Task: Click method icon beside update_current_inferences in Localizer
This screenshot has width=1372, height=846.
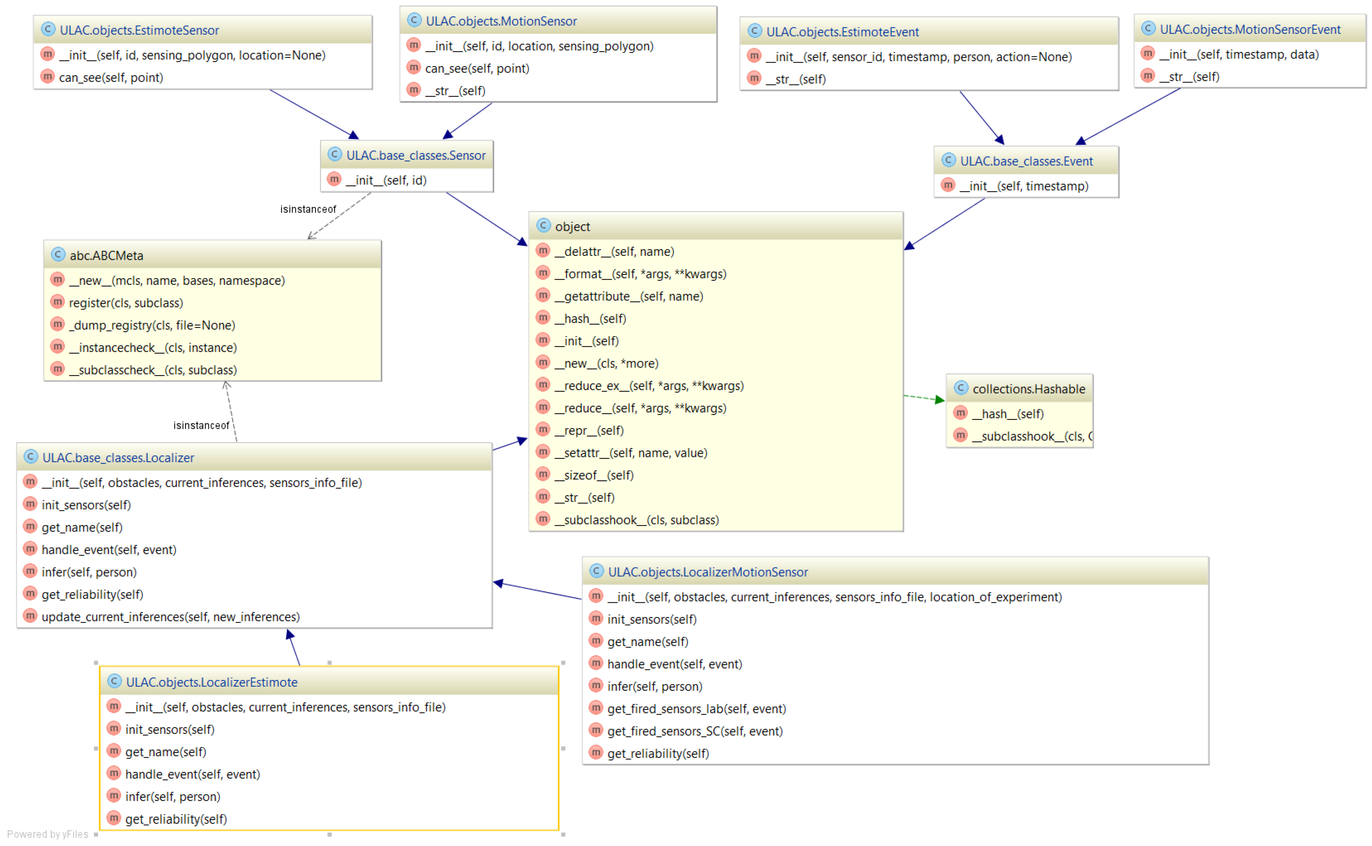Action: 30,616
